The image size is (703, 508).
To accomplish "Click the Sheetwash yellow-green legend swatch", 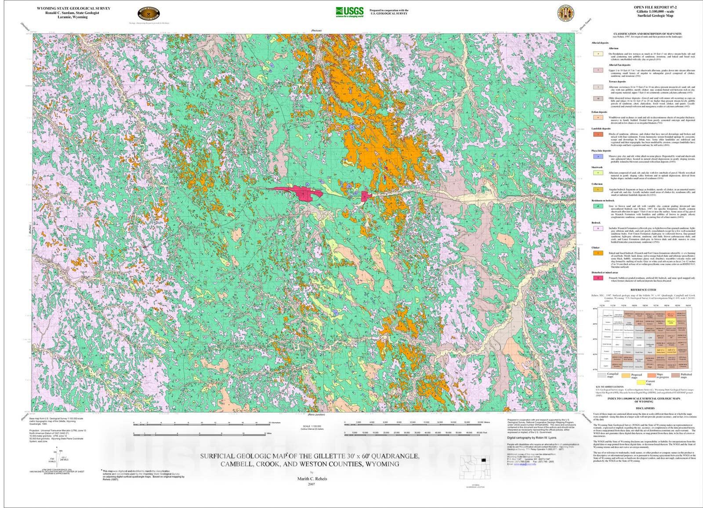I will pyautogui.click(x=598, y=173).
